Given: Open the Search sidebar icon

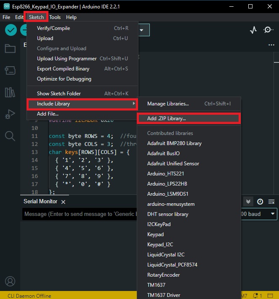Looking at the screenshot, I should 10,136.
